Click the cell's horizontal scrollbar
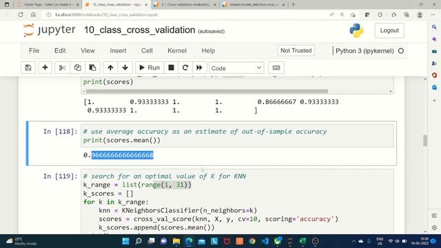The image size is (441, 248). pos(207,91)
